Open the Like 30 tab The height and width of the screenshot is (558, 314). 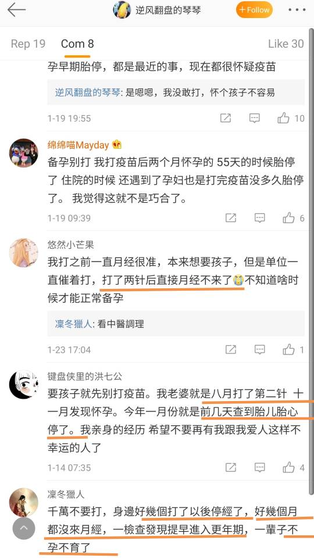[286, 44]
